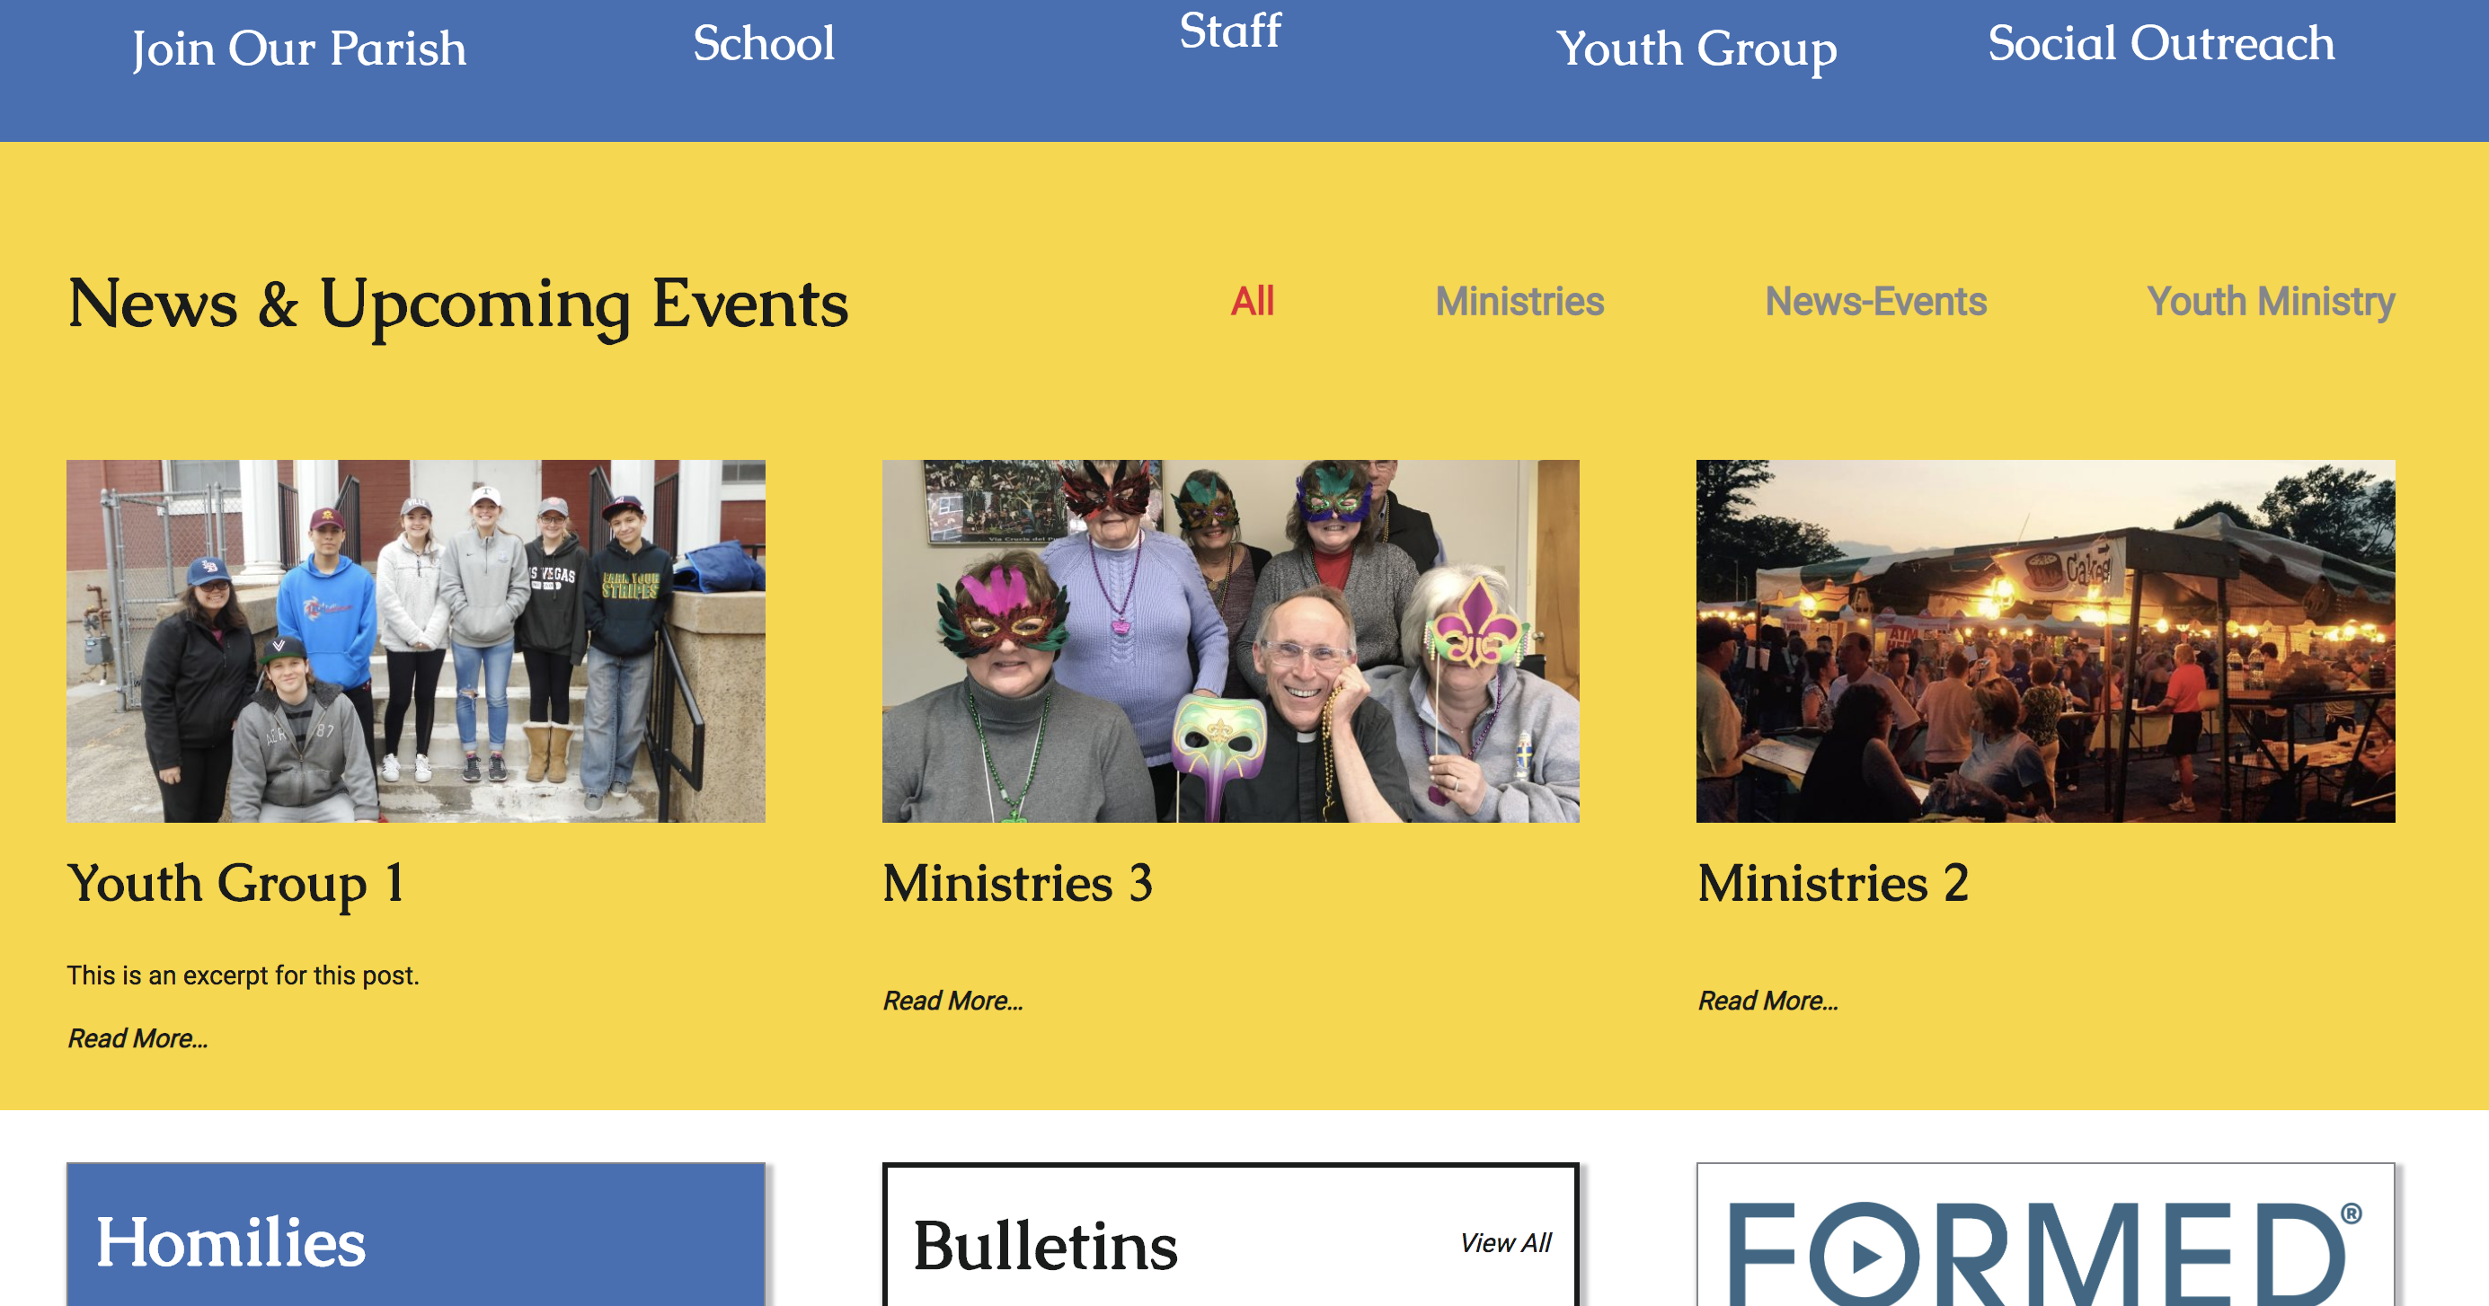
Task: Click Read More under Ministries 3
Action: (x=952, y=1001)
